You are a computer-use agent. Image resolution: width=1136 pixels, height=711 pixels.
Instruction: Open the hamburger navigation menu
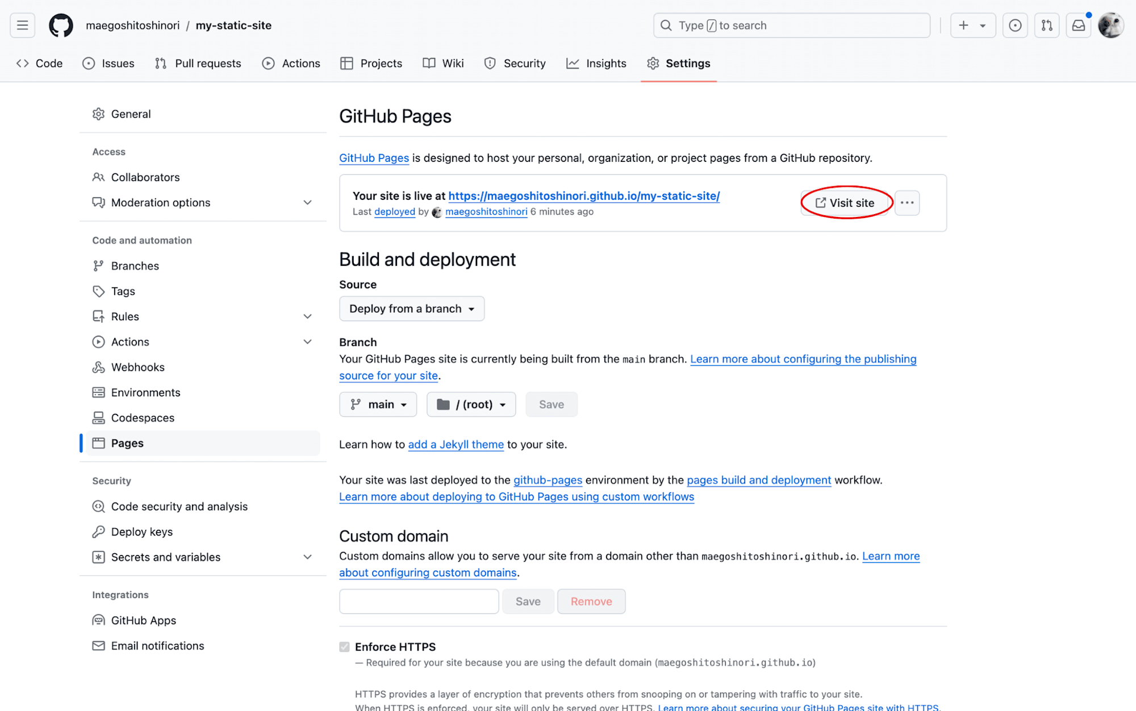23,26
